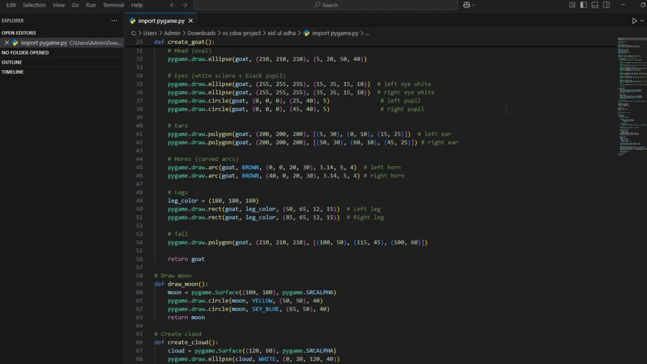Open the Help menu
This screenshot has height=364, width=647.
pos(137,5)
